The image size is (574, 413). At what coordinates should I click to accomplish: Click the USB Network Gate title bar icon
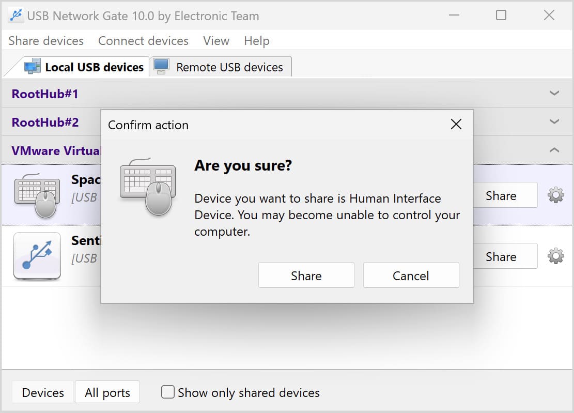(x=15, y=16)
